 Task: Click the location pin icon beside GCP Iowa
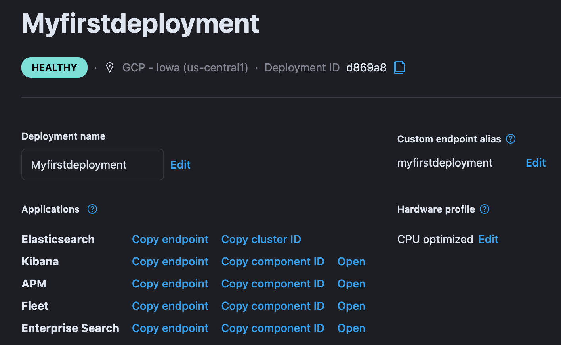tap(110, 68)
